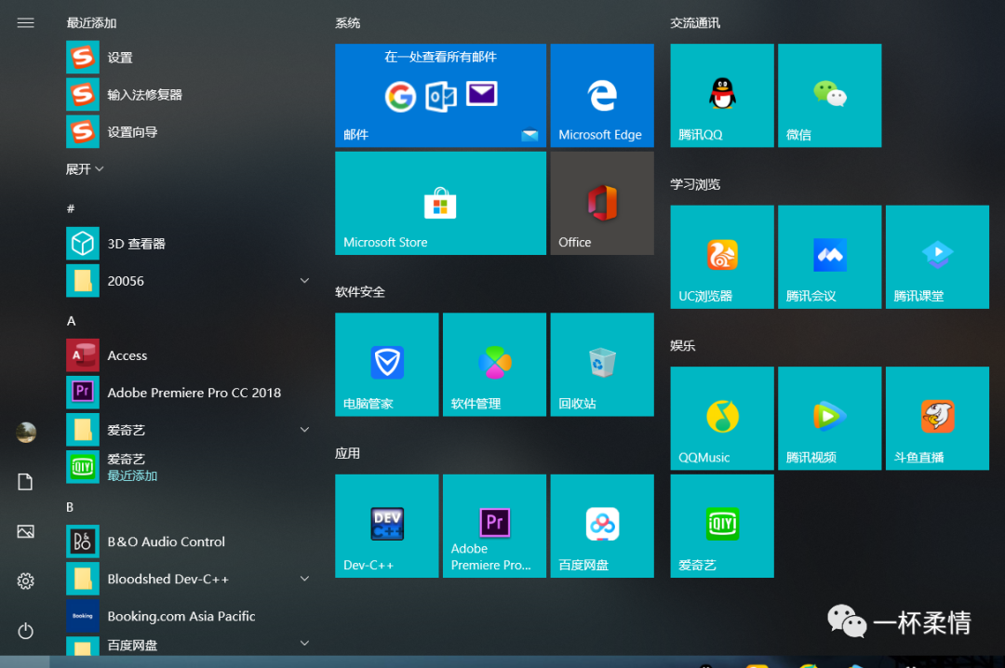Open 软件管理 tile
Image resolution: width=1005 pixels, height=668 pixels.
(x=494, y=365)
